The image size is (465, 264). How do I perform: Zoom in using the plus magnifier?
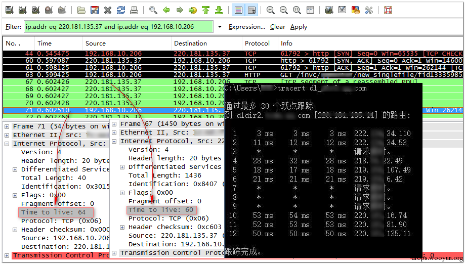(x=270, y=10)
